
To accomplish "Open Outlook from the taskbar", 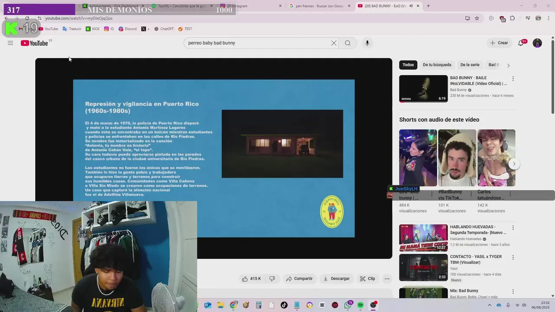I will click(208, 305).
